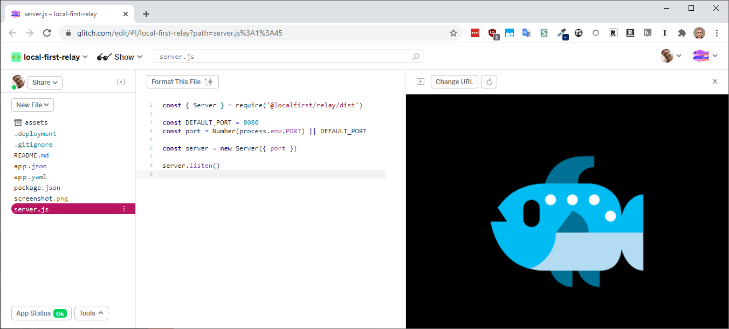Collapse the Tools menu
The height and width of the screenshot is (329, 729).
click(91, 313)
